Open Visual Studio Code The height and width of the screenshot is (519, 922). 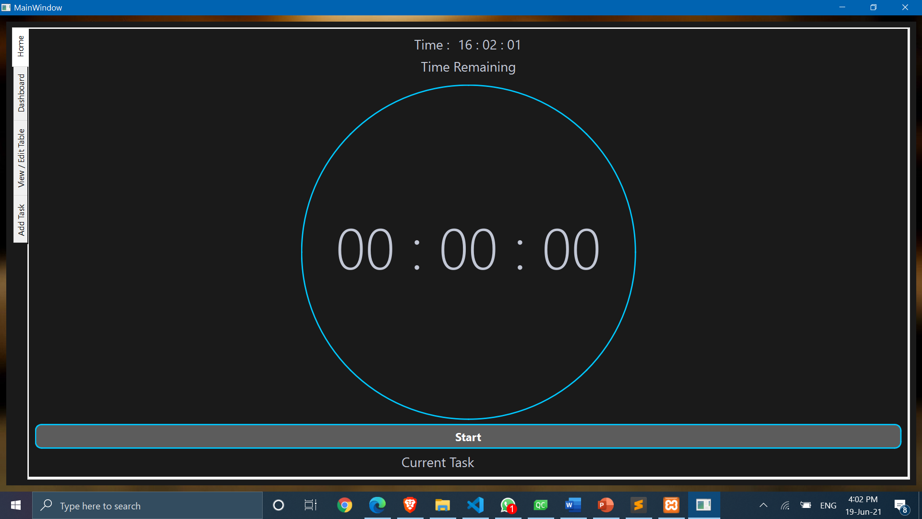[476, 505]
